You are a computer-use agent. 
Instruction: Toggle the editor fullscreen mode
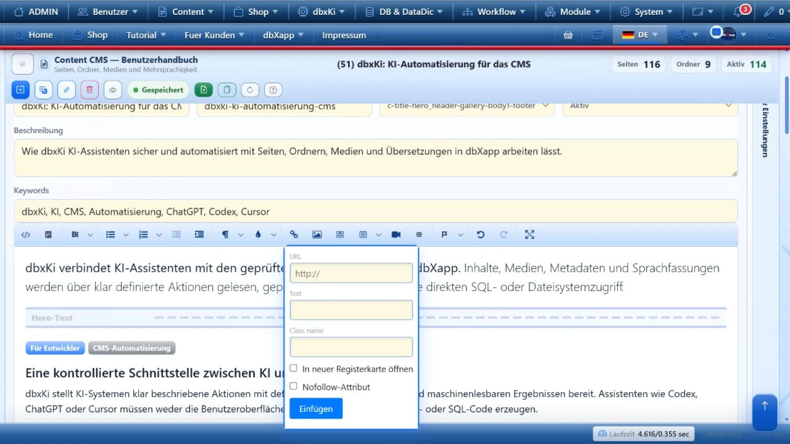[x=529, y=235]
